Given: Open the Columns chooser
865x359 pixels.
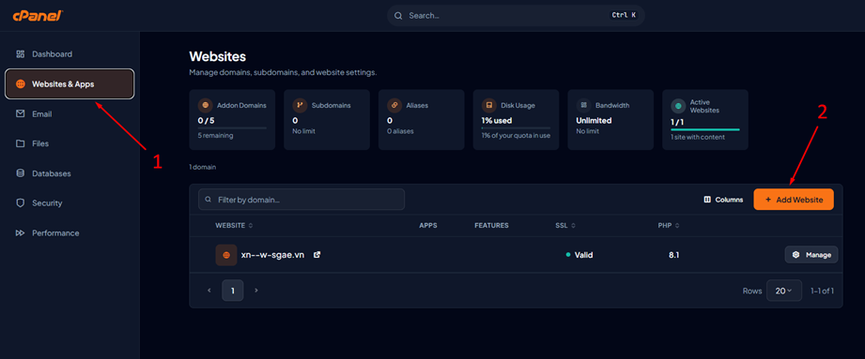Looking at the screenshot, I should point(723,200).
